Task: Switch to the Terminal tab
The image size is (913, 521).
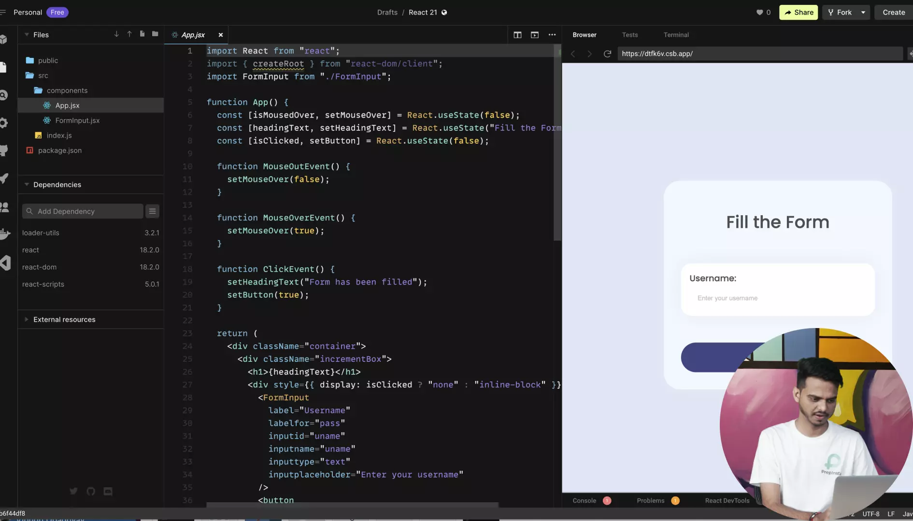Action: pyautogui.click(x=676, y=35)
